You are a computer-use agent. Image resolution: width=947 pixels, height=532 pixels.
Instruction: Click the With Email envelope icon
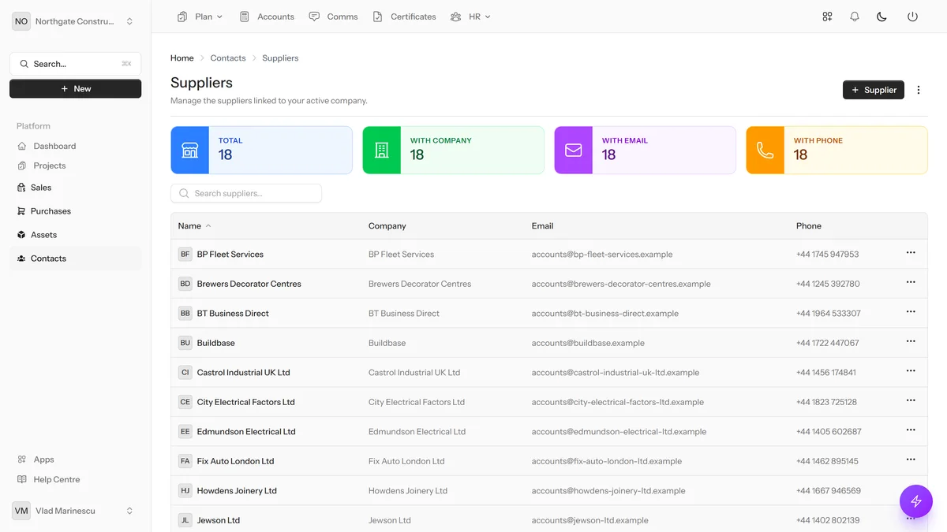[x=574, y=151]
